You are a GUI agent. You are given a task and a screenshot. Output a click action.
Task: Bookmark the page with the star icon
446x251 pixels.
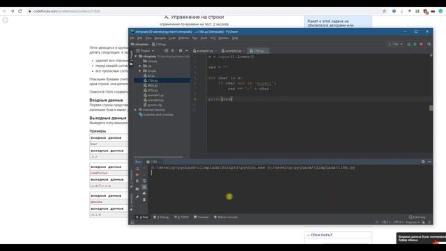pos(384,11)
